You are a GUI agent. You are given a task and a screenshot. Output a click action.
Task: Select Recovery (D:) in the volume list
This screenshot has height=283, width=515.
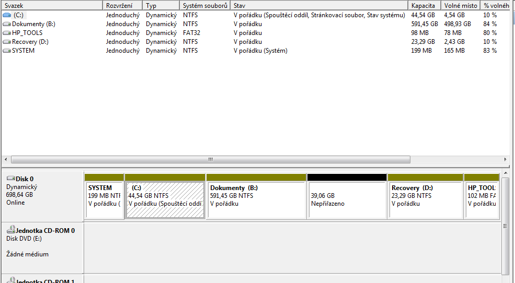click(256, 42)
